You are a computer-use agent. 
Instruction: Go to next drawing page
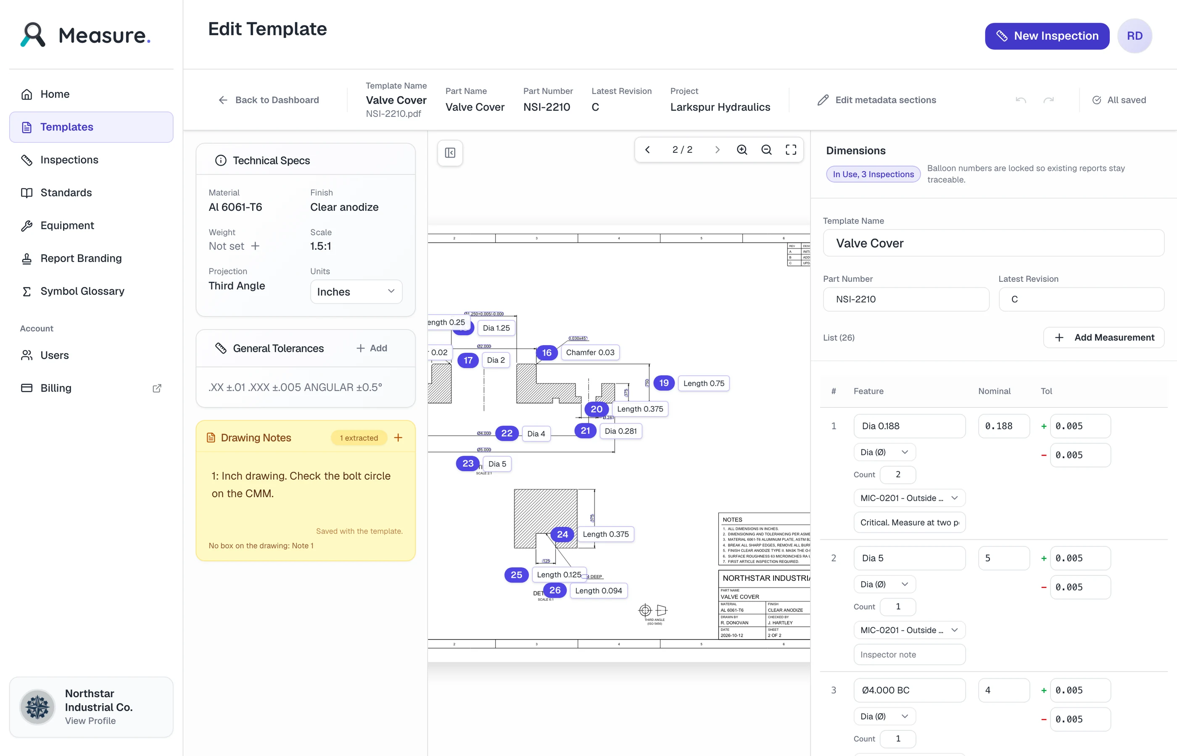pyautogui.click(x=717, y=150)
